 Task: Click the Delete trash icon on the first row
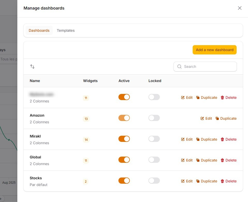point(223,98)
